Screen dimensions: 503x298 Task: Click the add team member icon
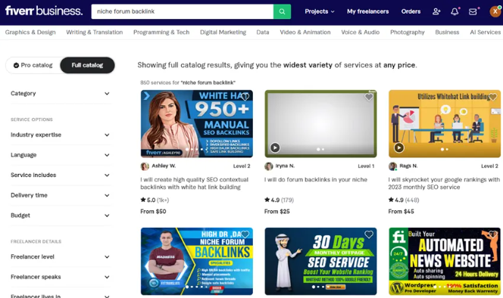tap(436, 11)
